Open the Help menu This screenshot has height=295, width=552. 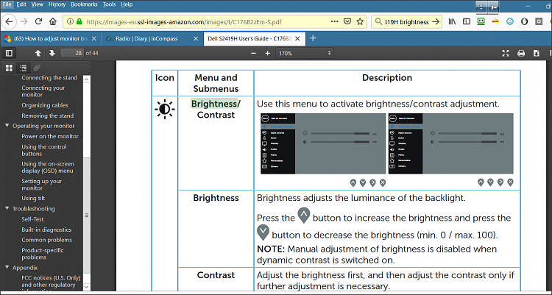pos(127,4)
